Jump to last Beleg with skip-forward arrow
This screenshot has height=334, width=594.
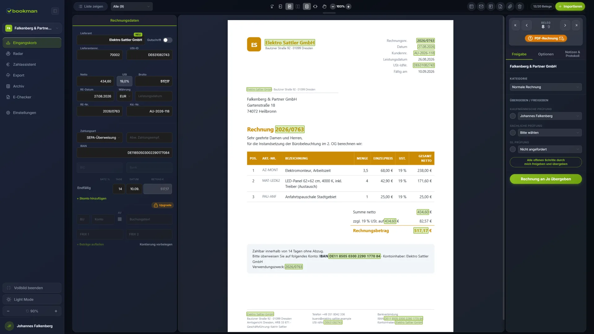tap(576, 25)
